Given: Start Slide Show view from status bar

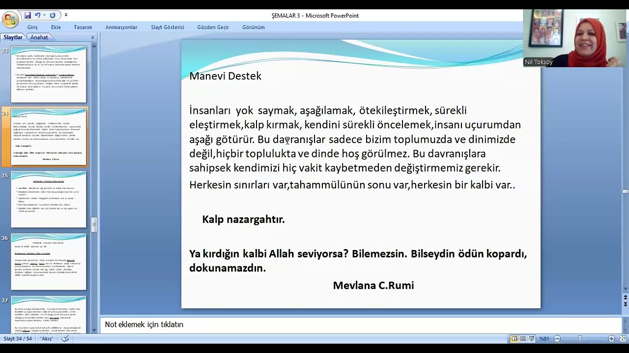Looking at the screenshot, I should coord(532,339).
